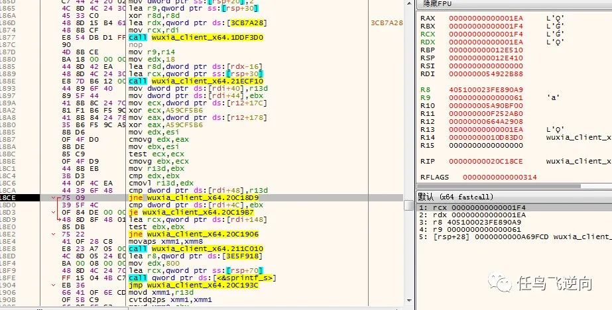Select RSP value 000000000012E410

486,58
